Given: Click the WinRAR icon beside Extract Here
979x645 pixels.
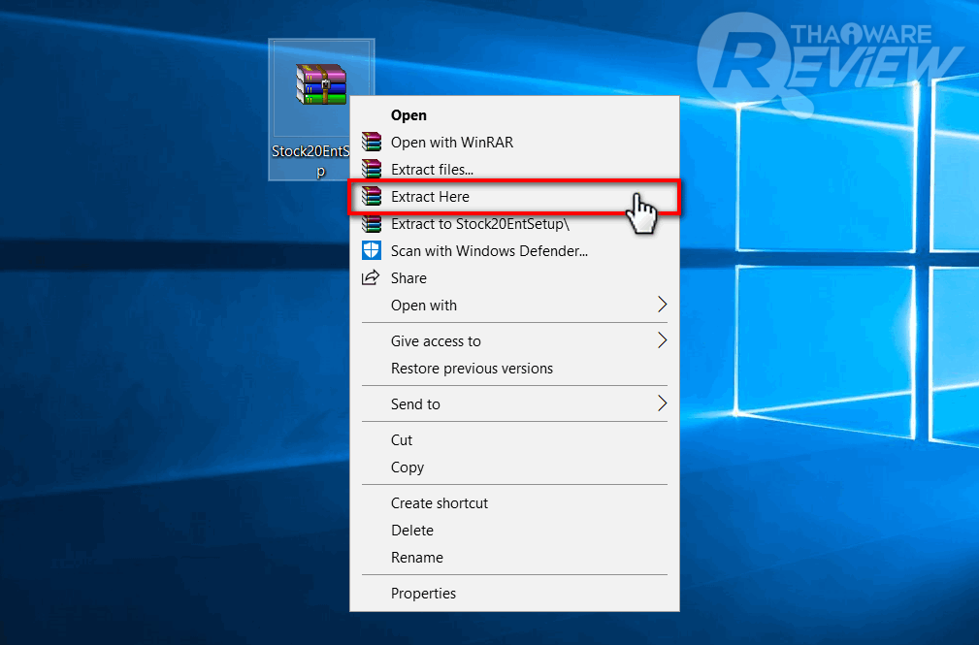Looking at the screenshot, I should (372, 196).
